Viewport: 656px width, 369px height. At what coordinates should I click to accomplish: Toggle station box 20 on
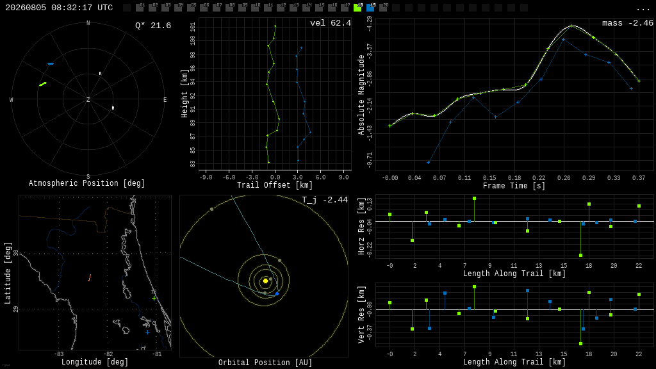pos(383,8)
